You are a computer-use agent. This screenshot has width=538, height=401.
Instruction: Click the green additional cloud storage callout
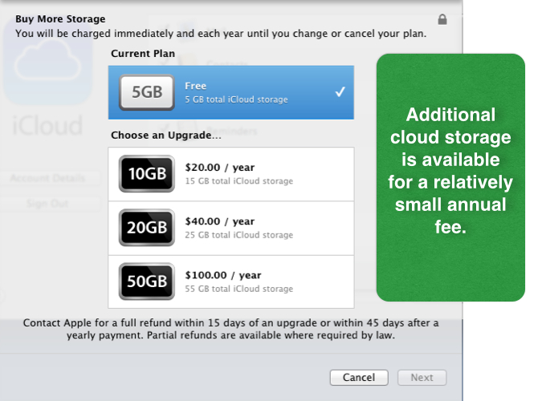(x=450, y=176)
